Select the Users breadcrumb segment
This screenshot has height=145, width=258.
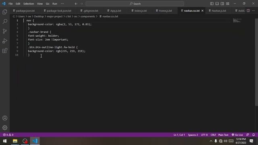[x=21, y=17]
